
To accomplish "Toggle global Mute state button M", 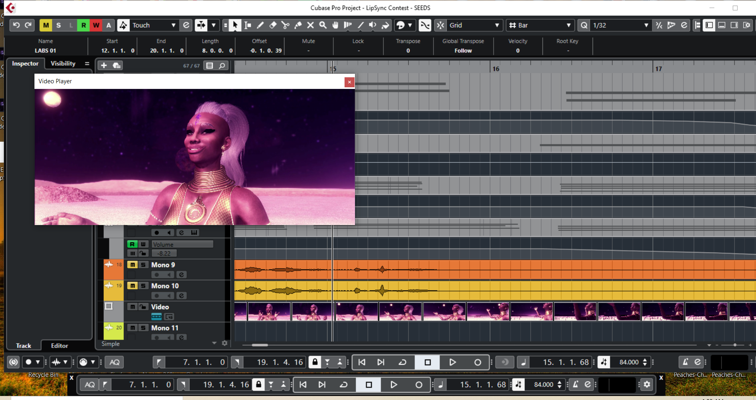I will 46,25.
